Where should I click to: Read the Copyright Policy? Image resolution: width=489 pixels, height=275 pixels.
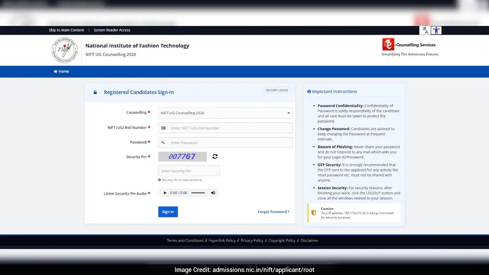(282, 241)
